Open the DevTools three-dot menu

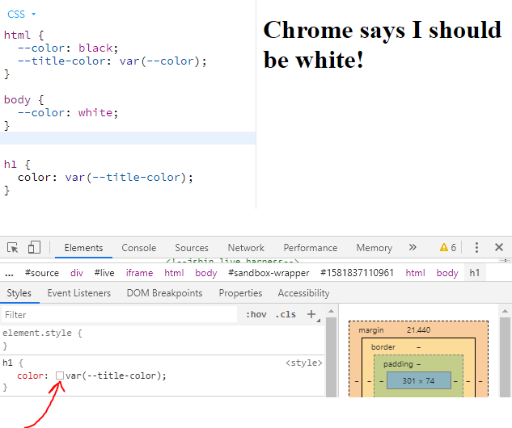[x=476, y=247]
